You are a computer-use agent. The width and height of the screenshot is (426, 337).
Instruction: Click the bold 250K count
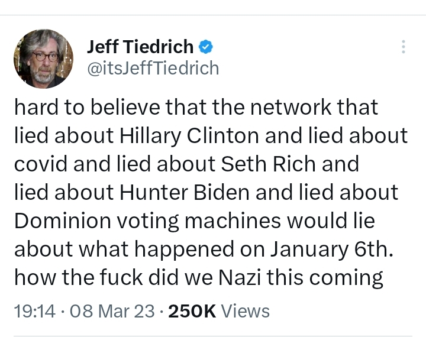click(192, 311)
